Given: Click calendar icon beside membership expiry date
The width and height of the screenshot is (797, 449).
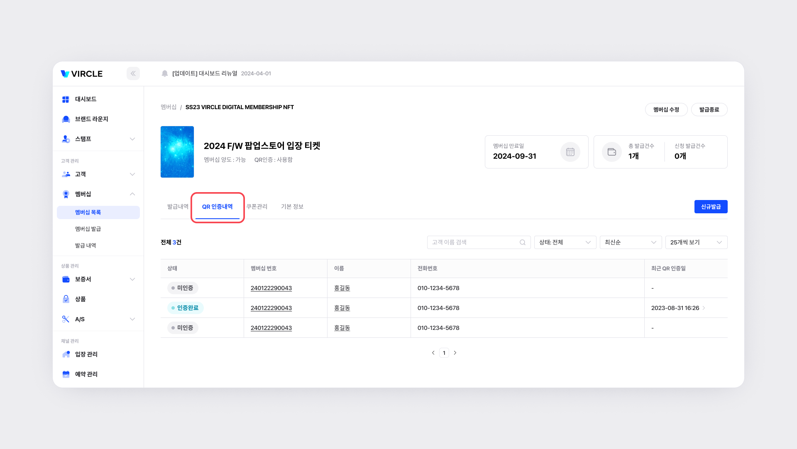Looking at the screenshot, I should coord(570,152).
